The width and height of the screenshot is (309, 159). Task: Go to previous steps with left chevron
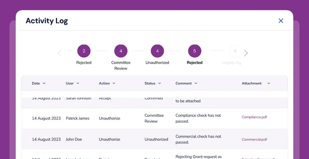60,53
